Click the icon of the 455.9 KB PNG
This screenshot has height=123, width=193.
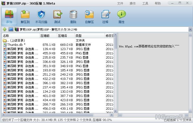click(x=5, y=53)
